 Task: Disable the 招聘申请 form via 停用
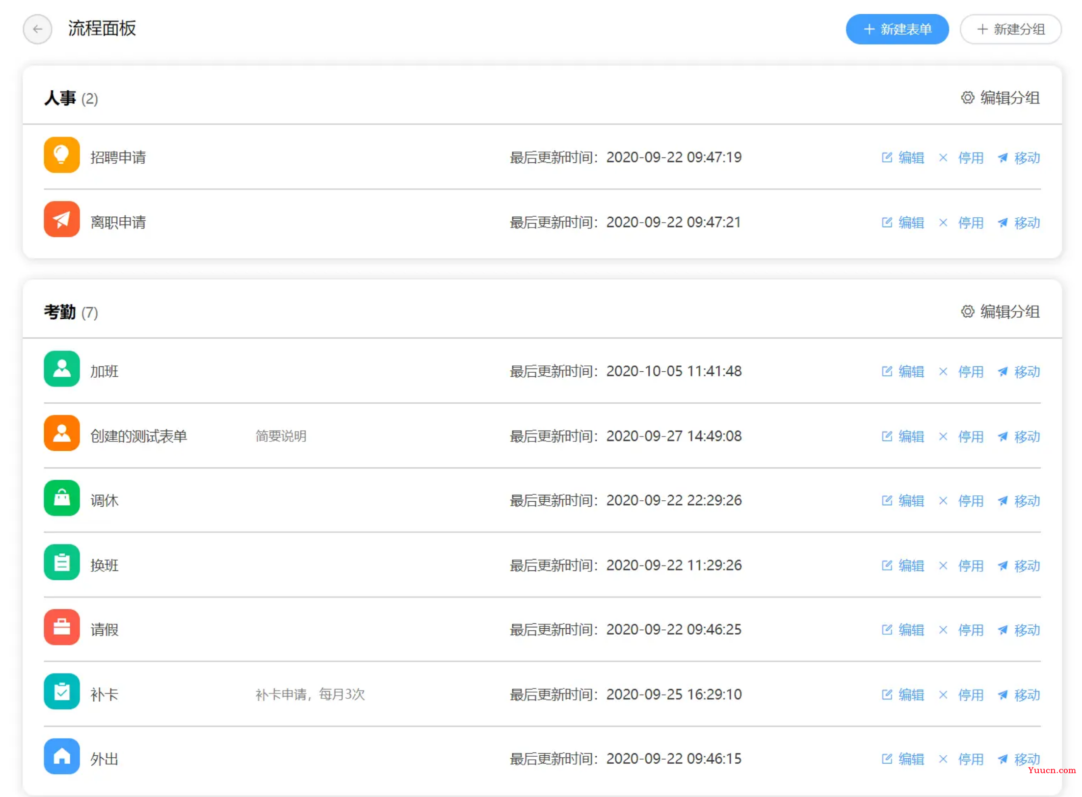(x=961, y=157)
